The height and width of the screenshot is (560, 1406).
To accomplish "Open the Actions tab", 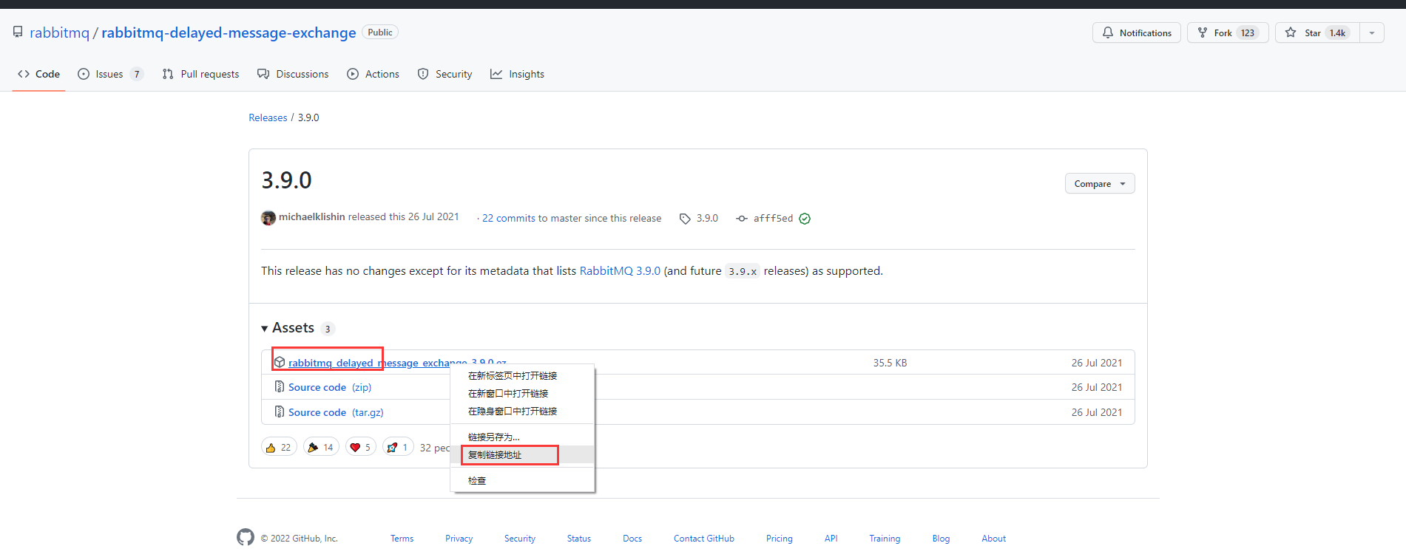I will [x=373, y=74].
